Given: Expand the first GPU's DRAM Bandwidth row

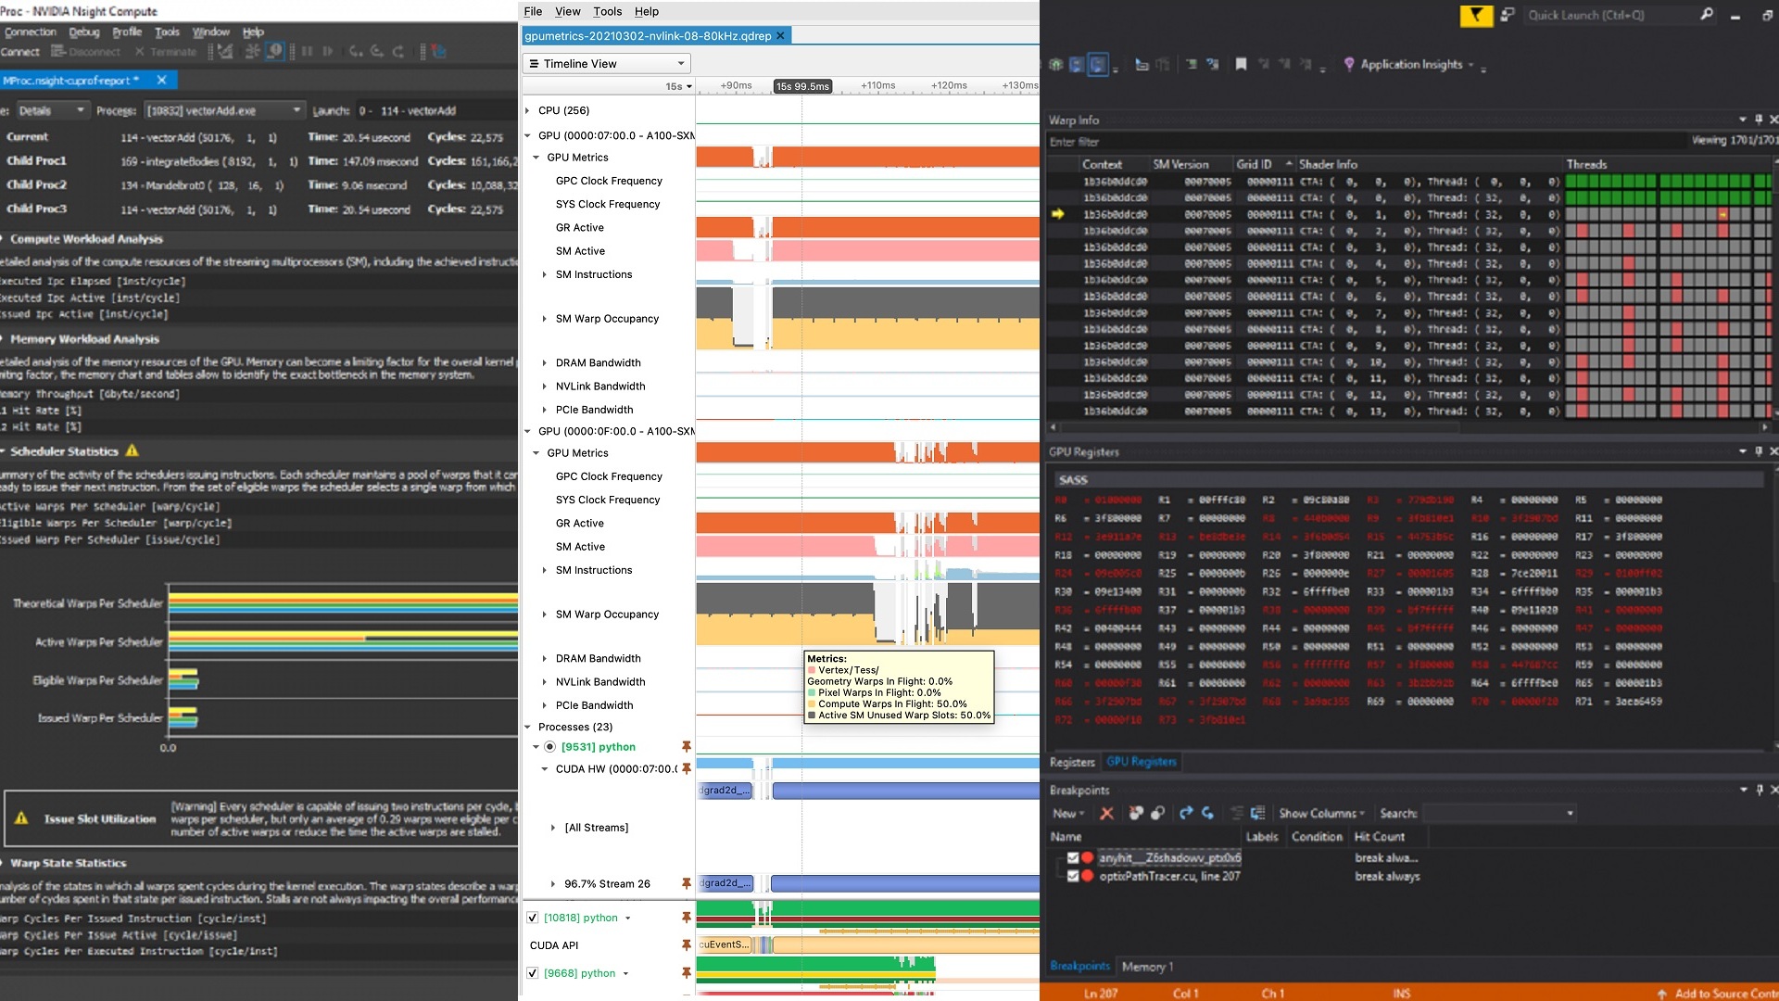Looking at the screenshot, I should click(x=544, y=362).
